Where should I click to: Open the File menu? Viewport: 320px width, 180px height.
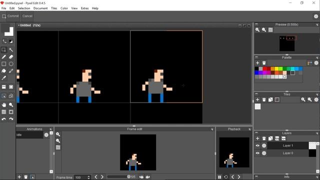click(3, 8)
